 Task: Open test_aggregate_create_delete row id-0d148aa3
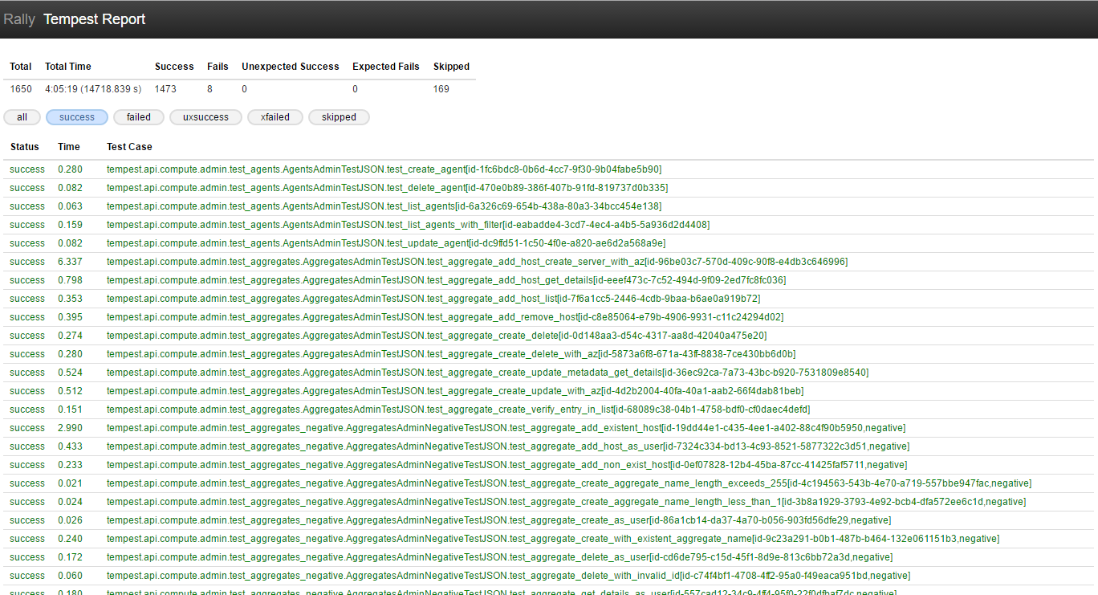click(x=548, y=336)
